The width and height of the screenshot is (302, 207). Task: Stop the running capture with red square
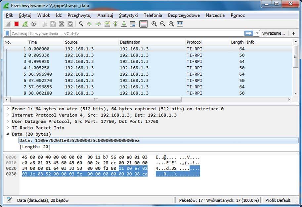coord(17,24)
